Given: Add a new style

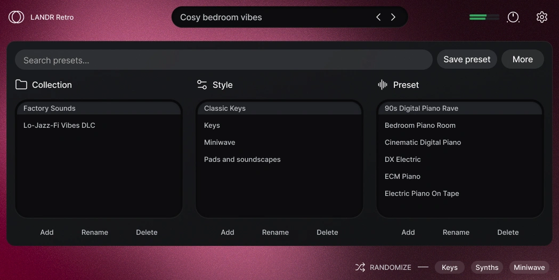Looking at the screenshot, I should coord(228,232).
